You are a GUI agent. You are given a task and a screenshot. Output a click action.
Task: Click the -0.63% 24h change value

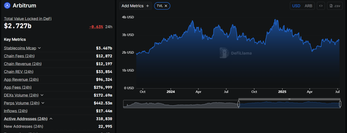(x=96, y=27)
